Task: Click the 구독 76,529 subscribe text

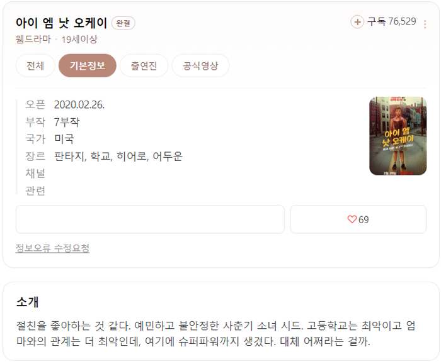Action: click(x=391, y=21)
